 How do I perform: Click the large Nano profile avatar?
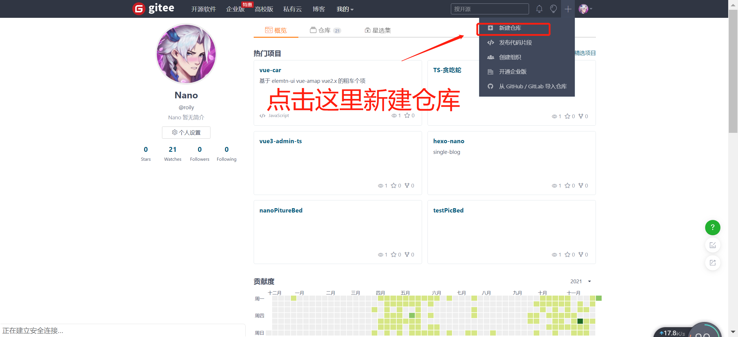click(x=186, y=54)
